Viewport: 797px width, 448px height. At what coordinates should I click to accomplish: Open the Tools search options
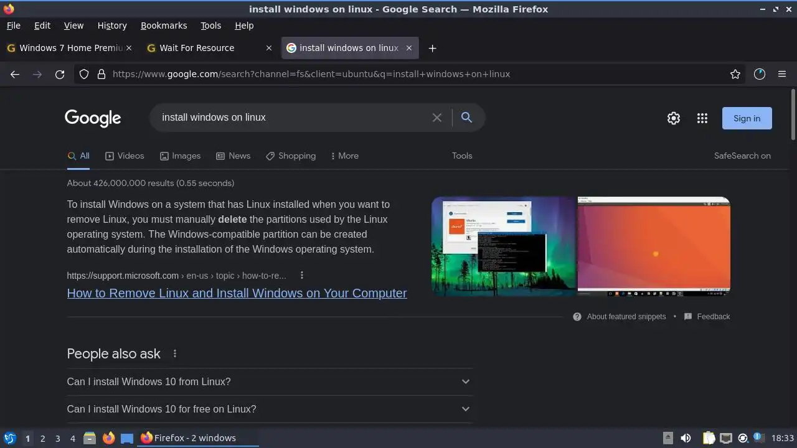coord(462,156)
